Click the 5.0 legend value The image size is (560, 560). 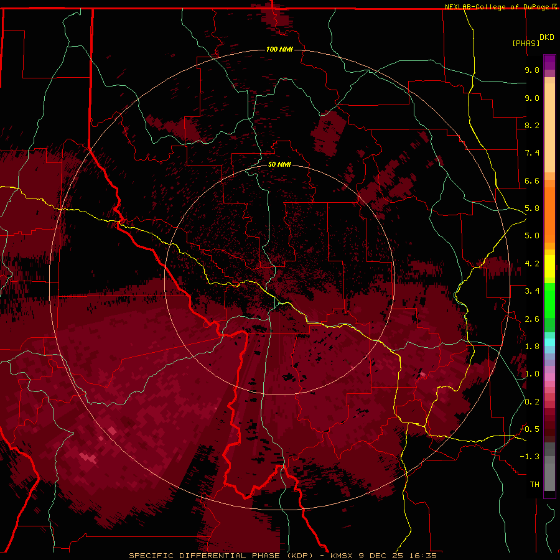[x=532, y=236]
